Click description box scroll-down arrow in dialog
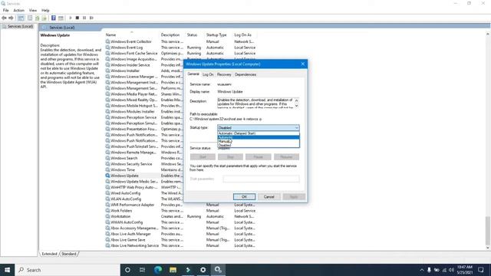 click(x=297, y=106)
